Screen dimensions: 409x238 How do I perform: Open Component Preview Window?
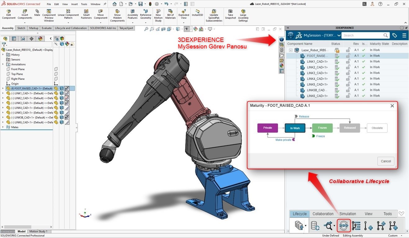point(49,16)
